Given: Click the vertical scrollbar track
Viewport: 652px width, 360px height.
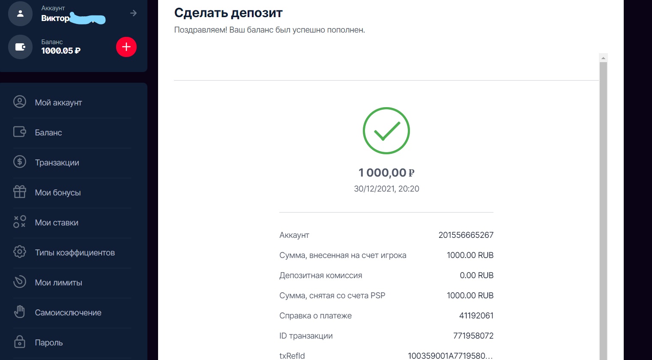Looking at the screenshot, I should (603, 211).
